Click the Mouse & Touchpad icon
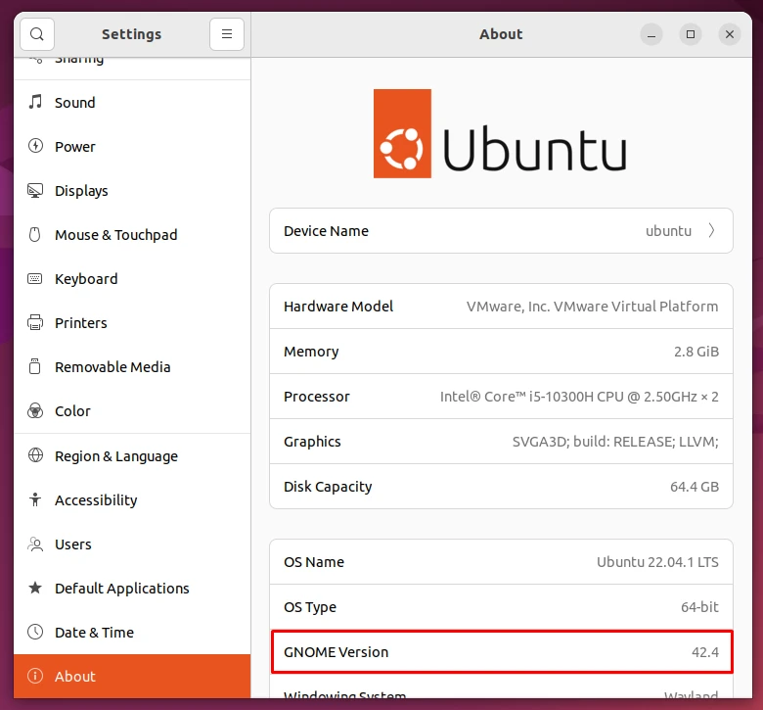Image resolution: width=763 pixels, height=710 pixels. click(x=35, y=234)
